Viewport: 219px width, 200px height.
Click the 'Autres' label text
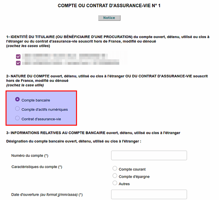(x=124, y=184)
